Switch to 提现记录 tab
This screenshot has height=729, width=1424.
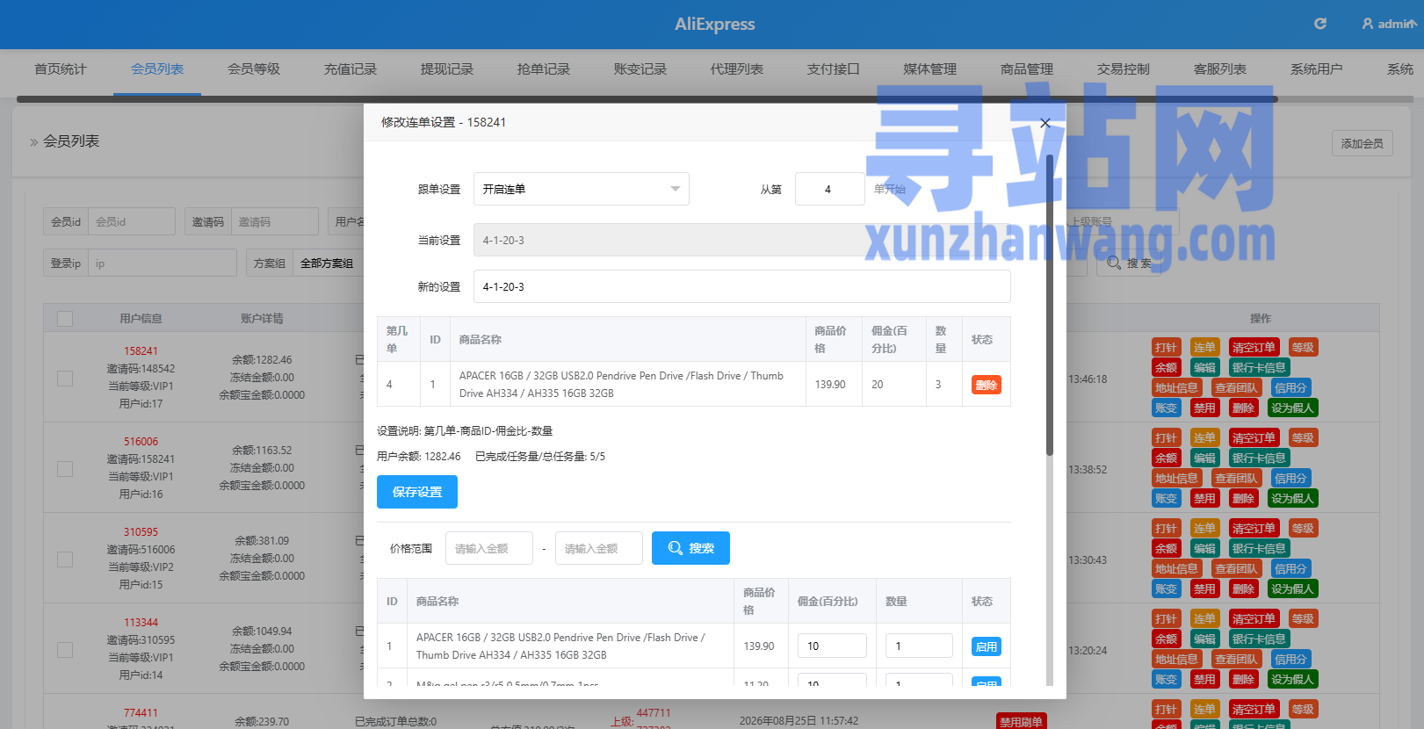(x=447, y=69)
